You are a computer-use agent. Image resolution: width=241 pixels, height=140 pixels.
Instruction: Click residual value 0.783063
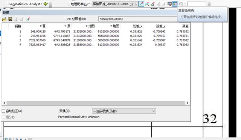click(183, 44)
